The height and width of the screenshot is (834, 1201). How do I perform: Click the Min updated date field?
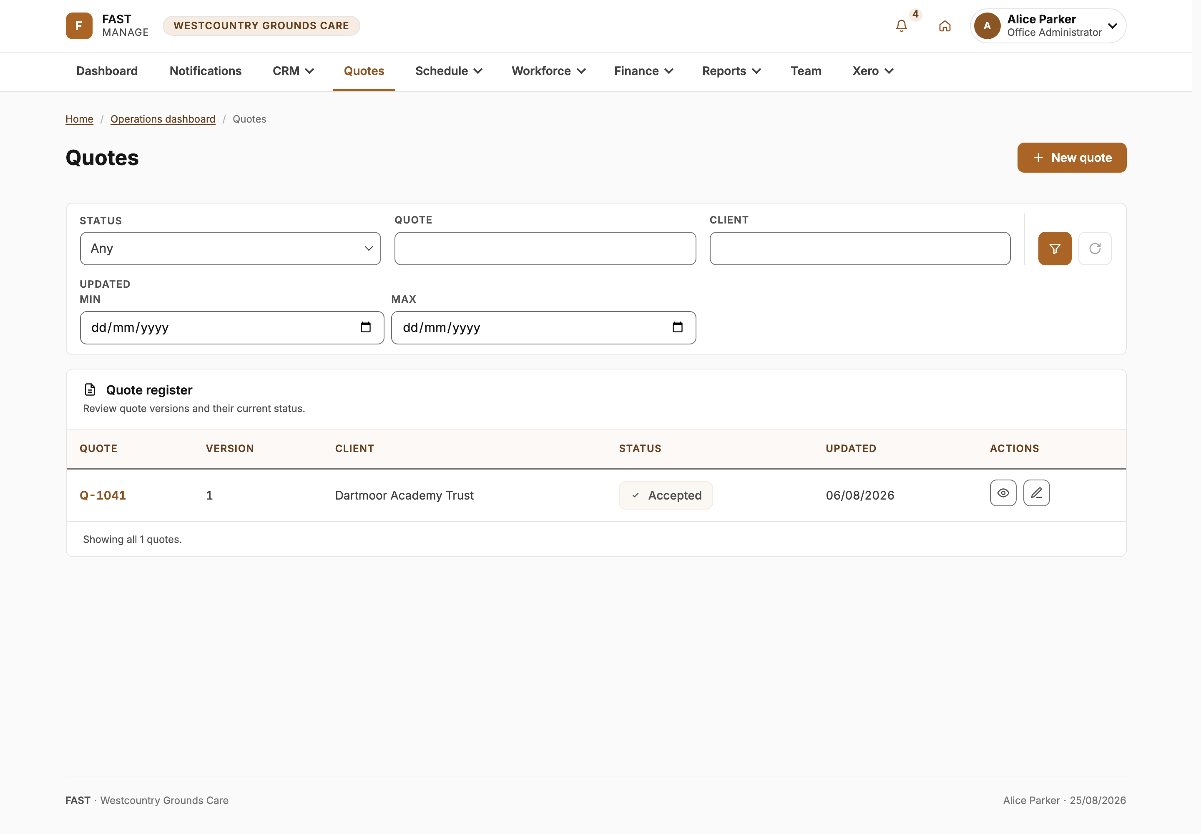232,328
